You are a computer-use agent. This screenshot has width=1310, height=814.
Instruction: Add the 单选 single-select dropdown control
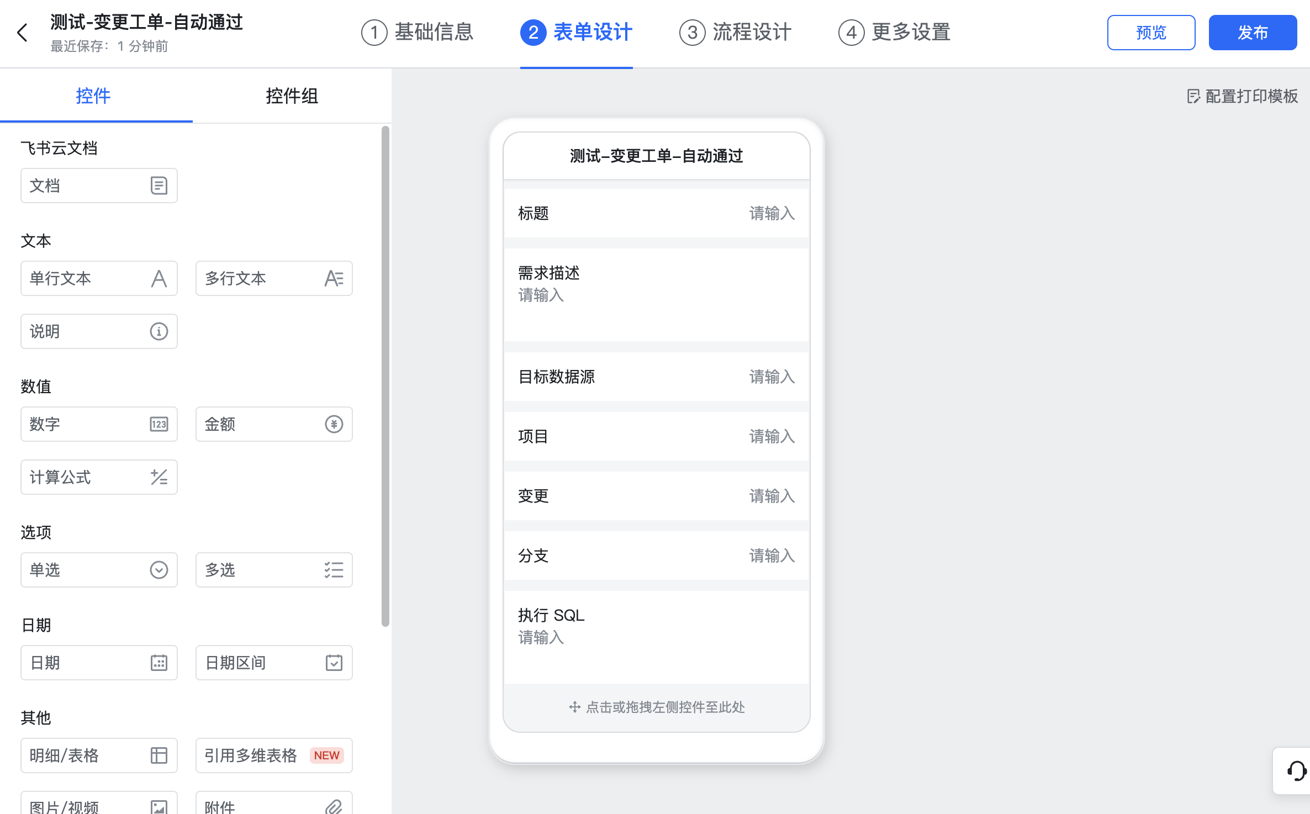pos(99,570)
